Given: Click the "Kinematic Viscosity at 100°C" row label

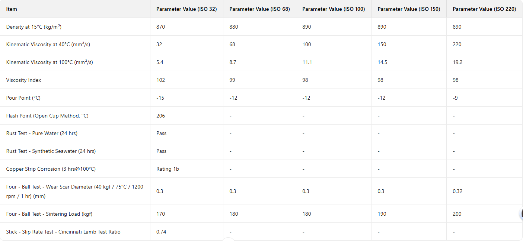Looking at the screenshot, I should (50, 62).
